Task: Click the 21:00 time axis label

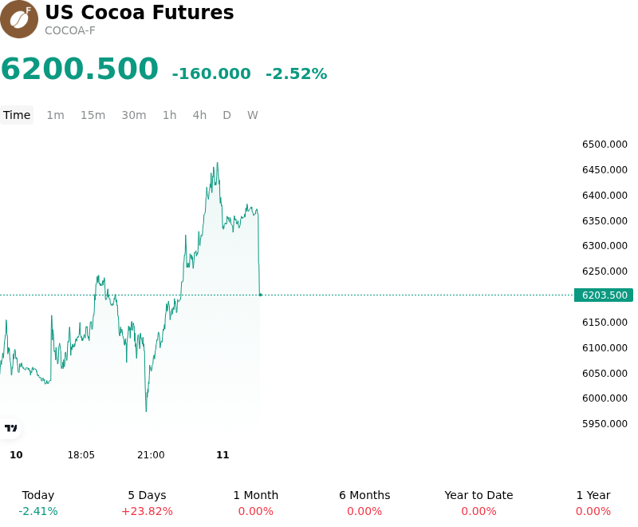Action: (151, 455)
